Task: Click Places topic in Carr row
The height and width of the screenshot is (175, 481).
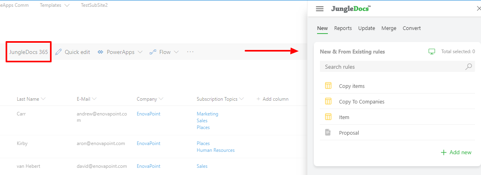Action: tap(203, 127)
